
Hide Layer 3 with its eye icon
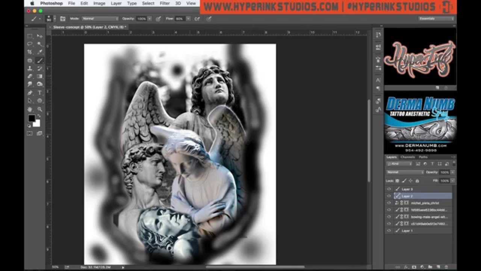[389, 189]
